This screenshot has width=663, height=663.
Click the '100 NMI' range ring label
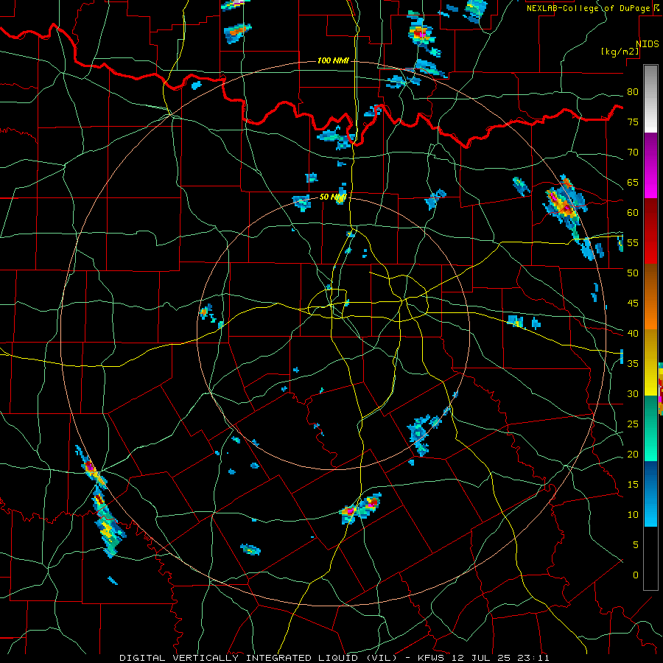point(333,61)
